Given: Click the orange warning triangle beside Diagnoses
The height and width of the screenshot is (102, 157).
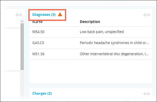Looking at the screenshot, I should pyautogui.click(x=60, y=15).
